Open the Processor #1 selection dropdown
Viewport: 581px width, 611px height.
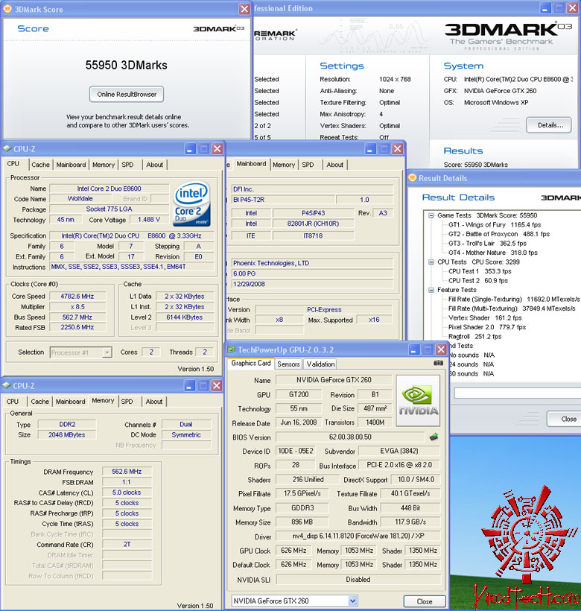pos(107,352)
